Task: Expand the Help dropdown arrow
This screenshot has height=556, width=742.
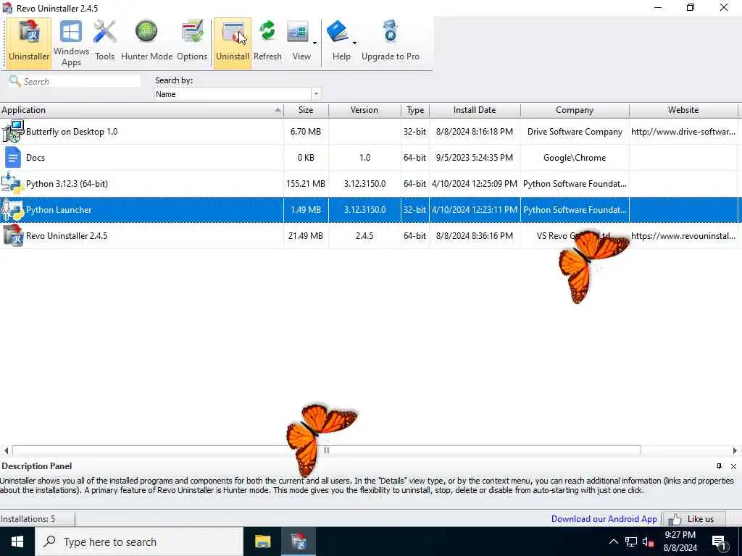Action: pos(354,43)
